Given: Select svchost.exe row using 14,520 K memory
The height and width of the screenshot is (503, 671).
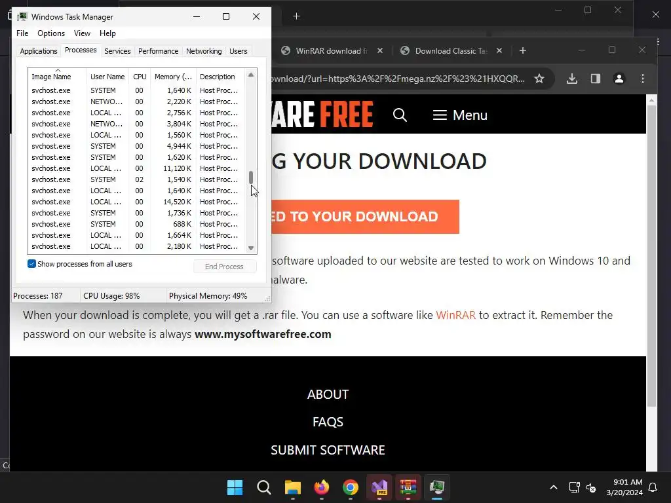Looking at the screenshot, I should click(136, 202).
